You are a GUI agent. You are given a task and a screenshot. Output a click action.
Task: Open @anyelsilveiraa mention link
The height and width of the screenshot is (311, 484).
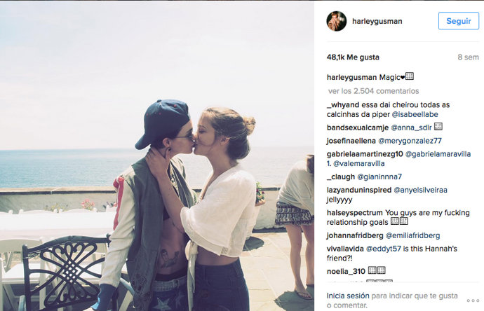pos(420,190)
